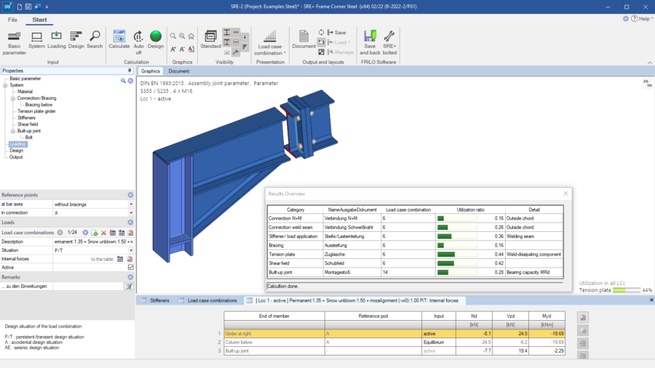
Task: Toggle the Active checkbox
Action: pos(130,267)
